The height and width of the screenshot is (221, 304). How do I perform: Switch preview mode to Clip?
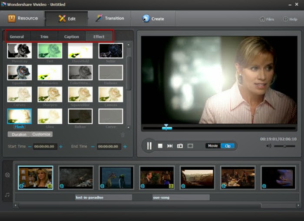[x=228, y=146]
